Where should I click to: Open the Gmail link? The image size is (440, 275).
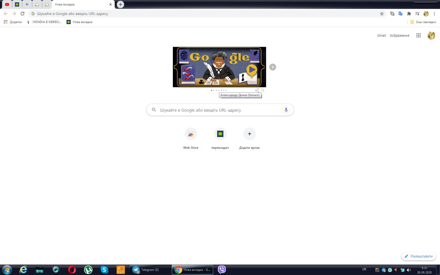click(x=382, y=35)
